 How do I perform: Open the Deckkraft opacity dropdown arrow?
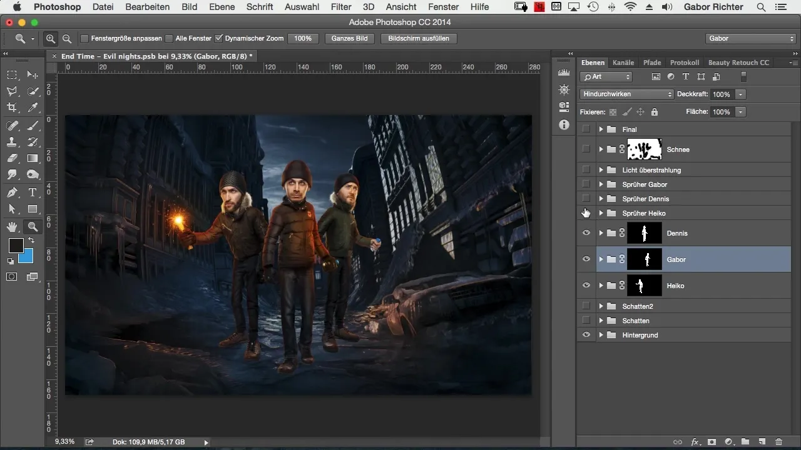[741, 94]
